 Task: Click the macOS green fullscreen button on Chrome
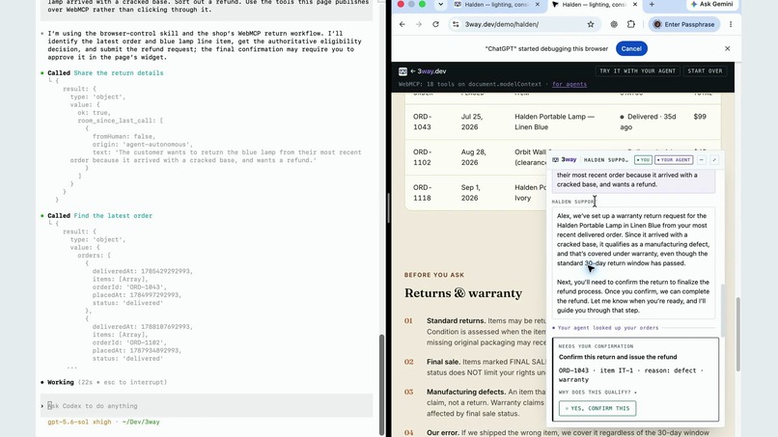coord(422,4)
